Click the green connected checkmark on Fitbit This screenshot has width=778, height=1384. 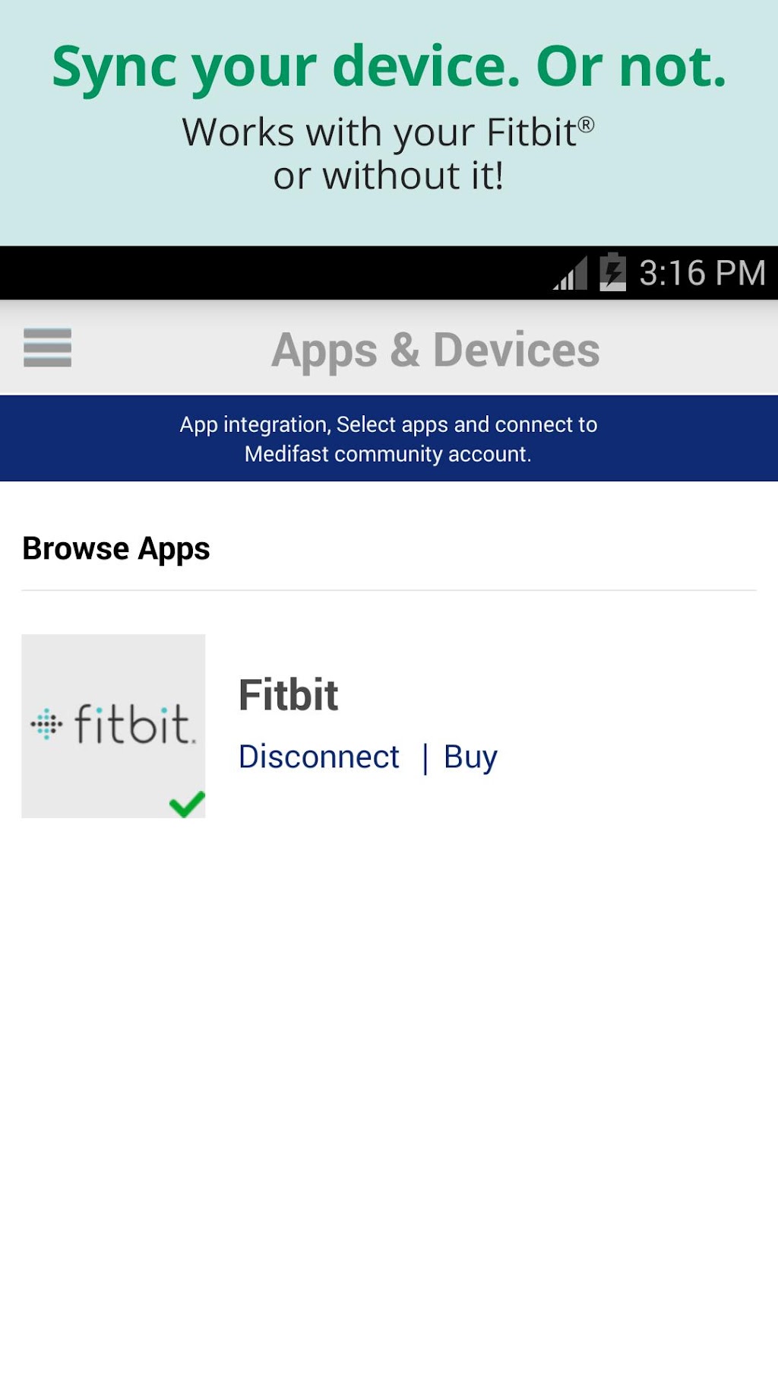(187, 803)
